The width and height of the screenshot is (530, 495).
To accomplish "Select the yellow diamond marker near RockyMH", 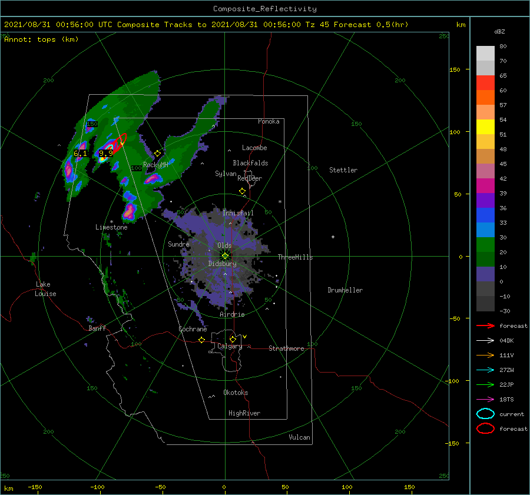I will 157,154.
